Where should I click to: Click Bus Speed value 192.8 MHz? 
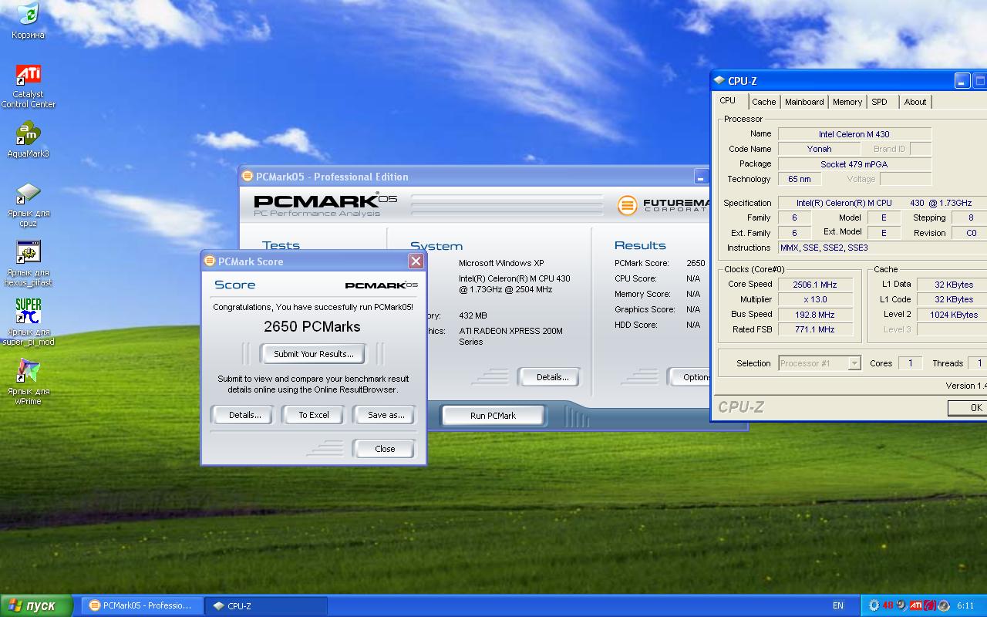click(815, 315)
